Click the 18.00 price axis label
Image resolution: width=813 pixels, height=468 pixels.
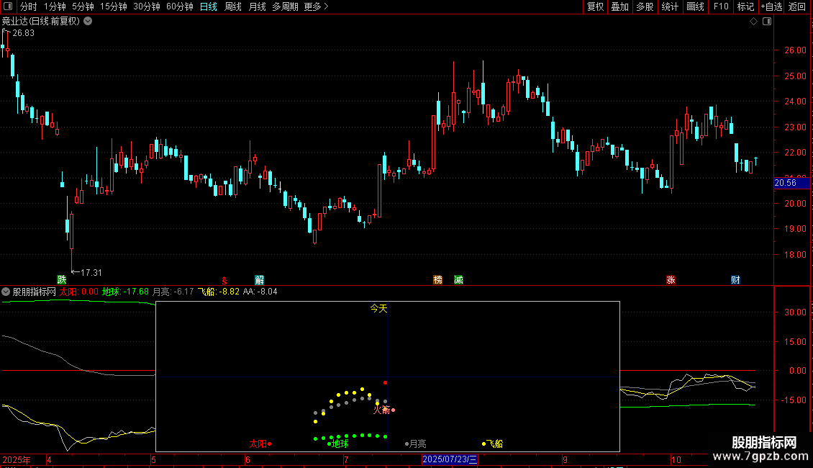(795, 255)
